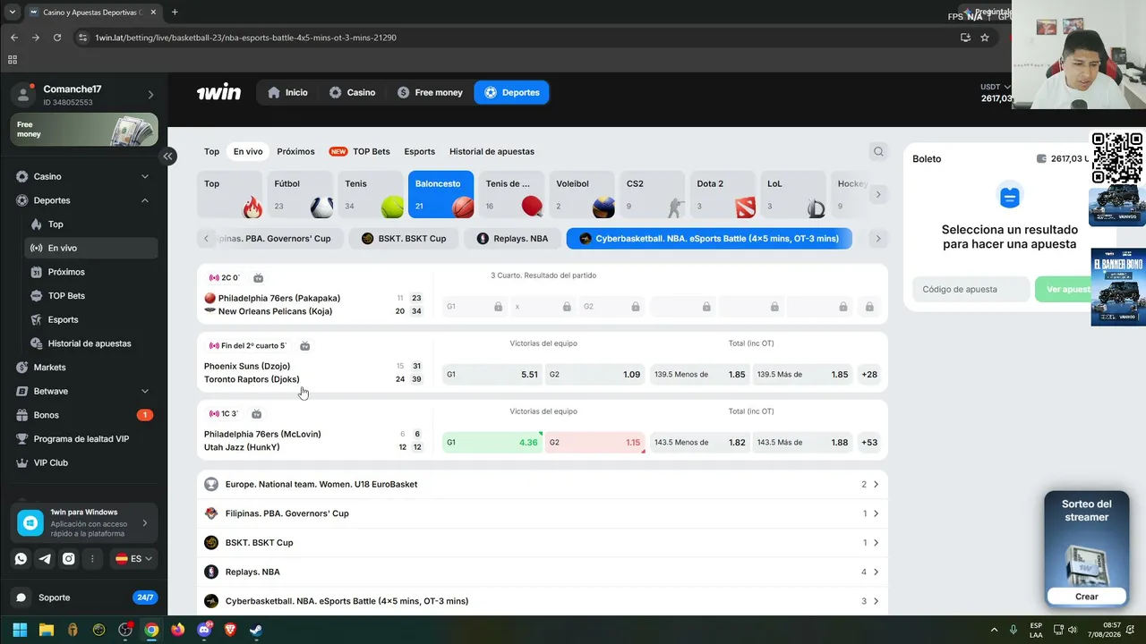Open WhatsApp contact icon in sidebar
This screenshot has height=644, width=1146.
21,559
